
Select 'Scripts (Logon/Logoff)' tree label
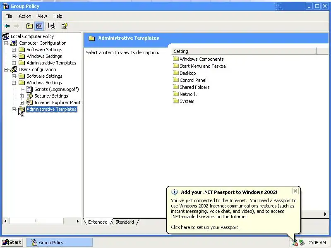tap(57, 89)
